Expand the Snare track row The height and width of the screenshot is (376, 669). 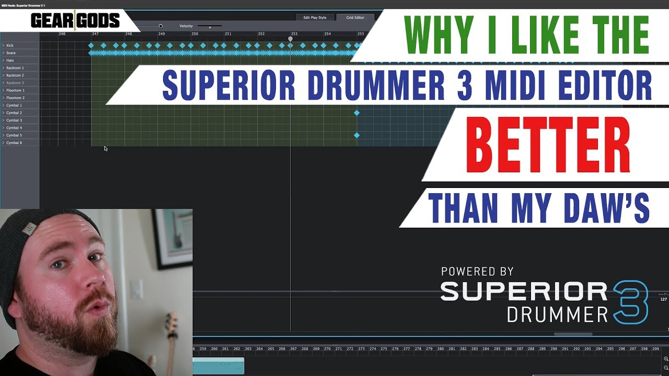(x=3, y=53)
